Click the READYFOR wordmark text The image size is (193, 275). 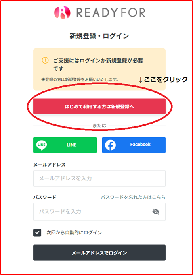click(111, 13)
